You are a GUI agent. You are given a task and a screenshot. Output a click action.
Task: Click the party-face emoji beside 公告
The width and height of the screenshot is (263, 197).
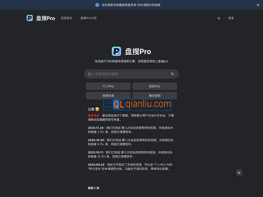[97, 109]
